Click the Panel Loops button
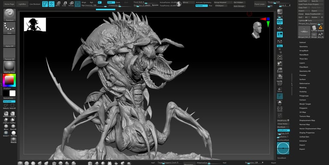This screenshot has height=165, width=329. click(x=260, y=4)
